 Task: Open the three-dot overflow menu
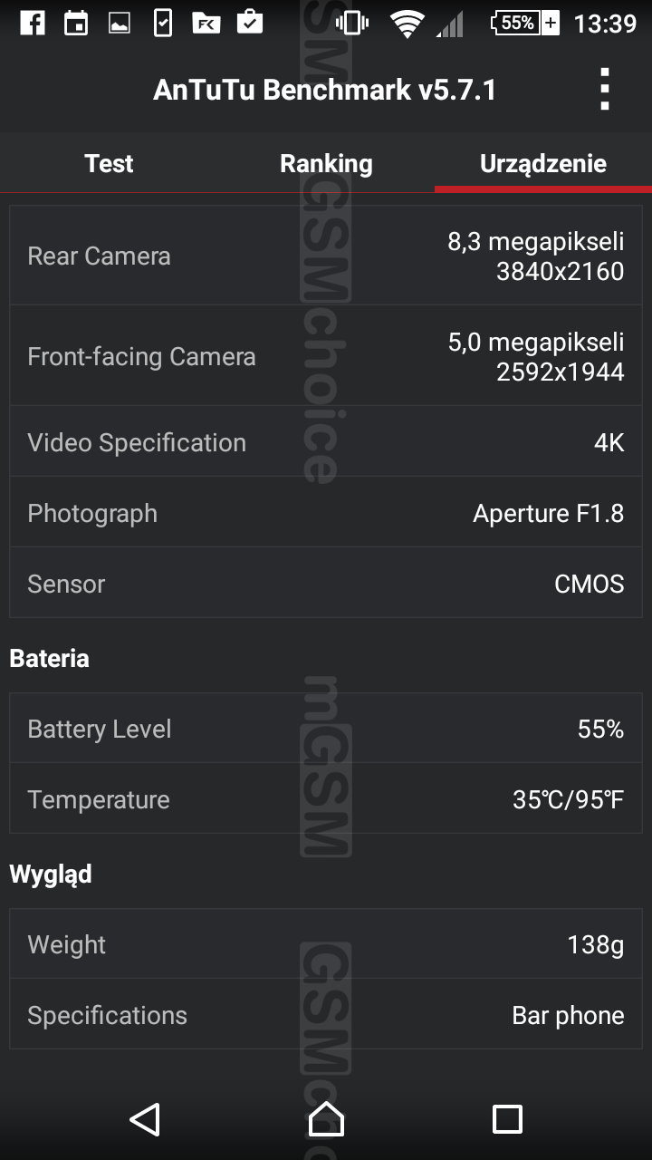(604, 90)
